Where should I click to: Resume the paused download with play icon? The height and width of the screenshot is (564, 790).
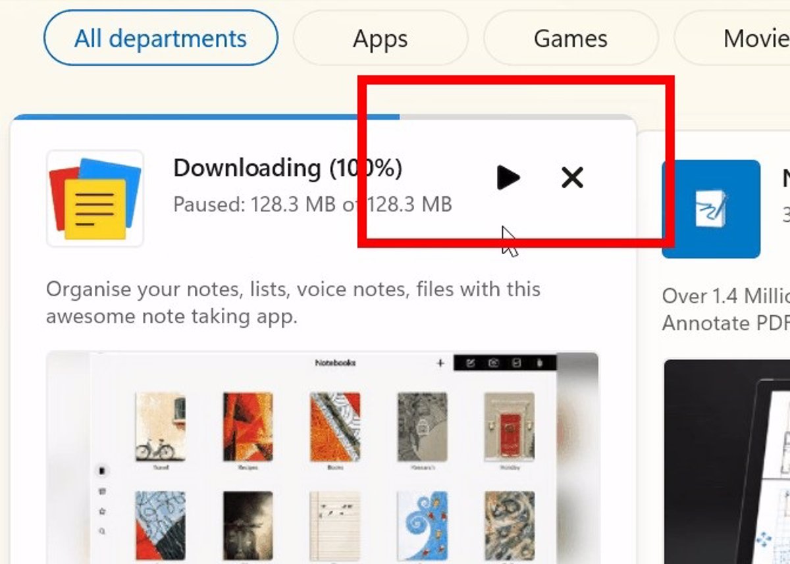pyautogui.click(x=508, y=178)
